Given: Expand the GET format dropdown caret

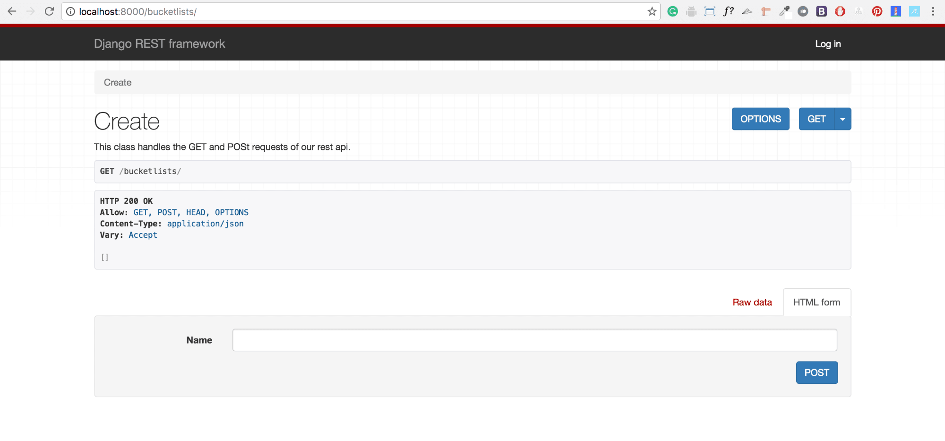Looking at the screenshot, I should point(843,119).
